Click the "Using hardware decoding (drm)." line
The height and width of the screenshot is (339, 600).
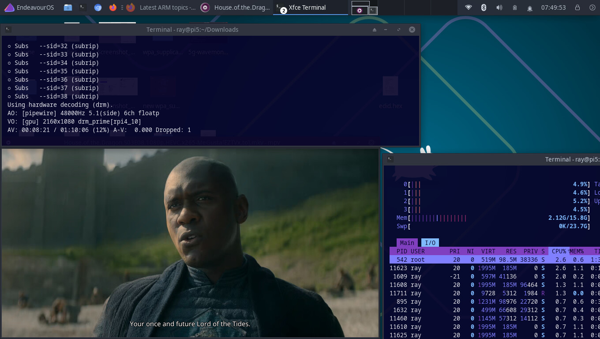point(60,105)
